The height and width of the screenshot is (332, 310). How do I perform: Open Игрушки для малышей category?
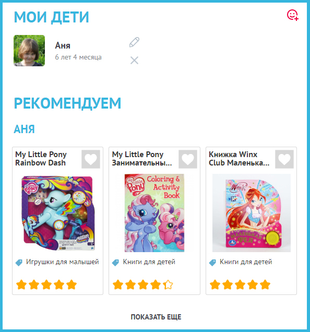click(63, 262)
